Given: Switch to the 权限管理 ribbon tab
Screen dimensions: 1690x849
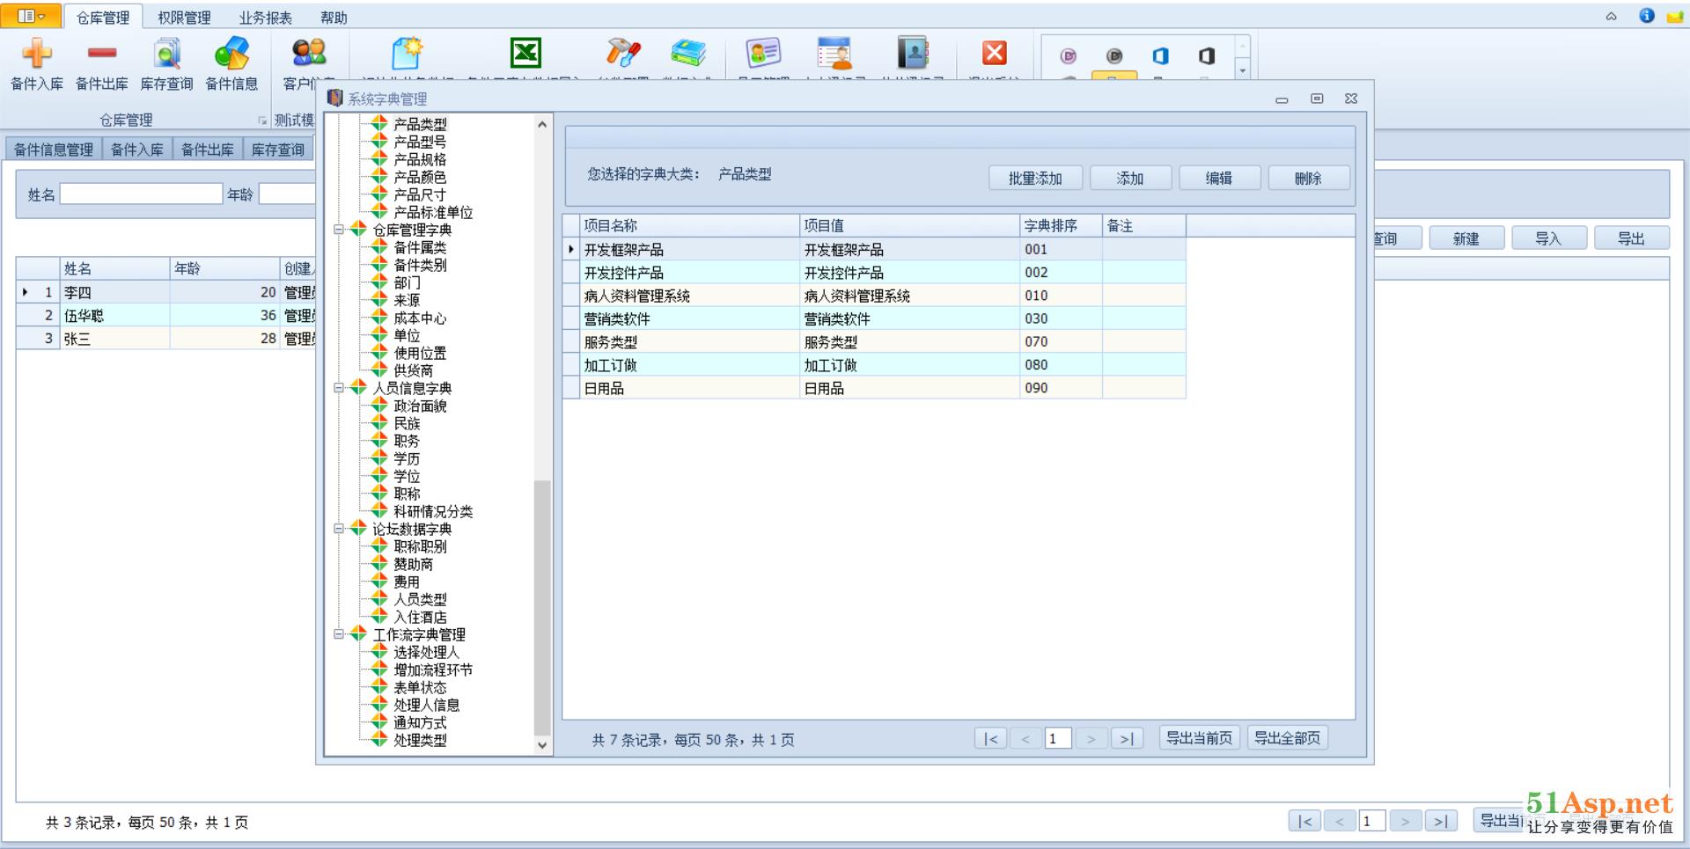Looking at the screenshot, I should [x=184, y=18].
